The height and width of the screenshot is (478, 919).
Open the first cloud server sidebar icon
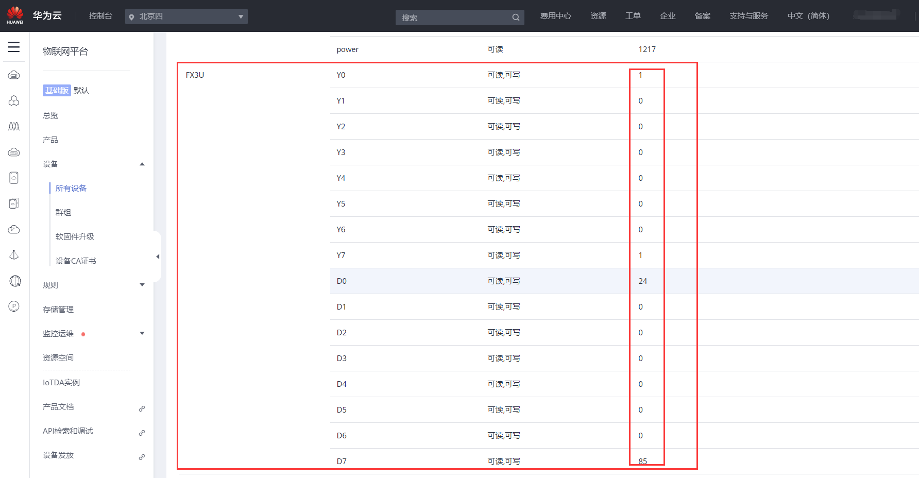(x=14, y=75)
